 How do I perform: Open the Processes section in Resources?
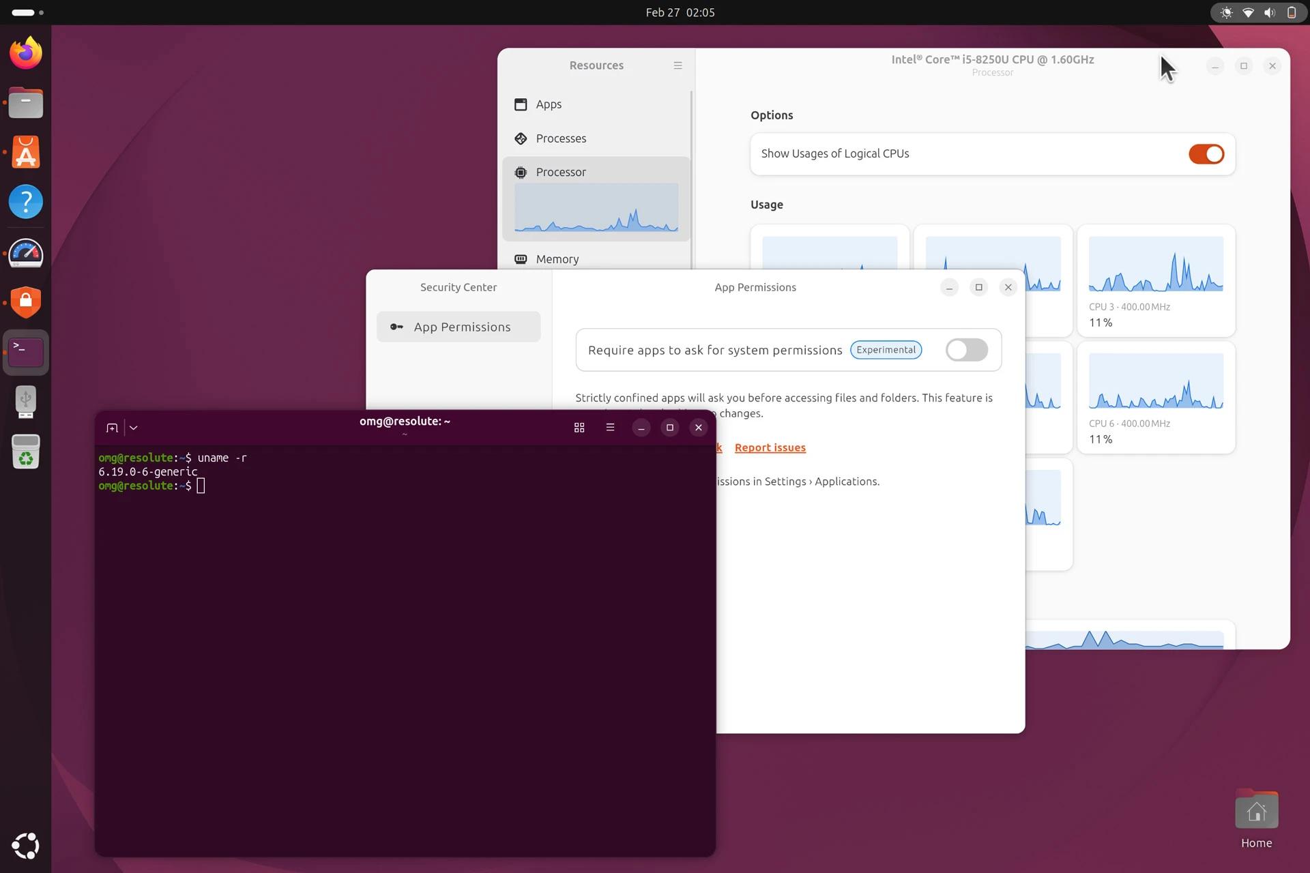(560, 138)
